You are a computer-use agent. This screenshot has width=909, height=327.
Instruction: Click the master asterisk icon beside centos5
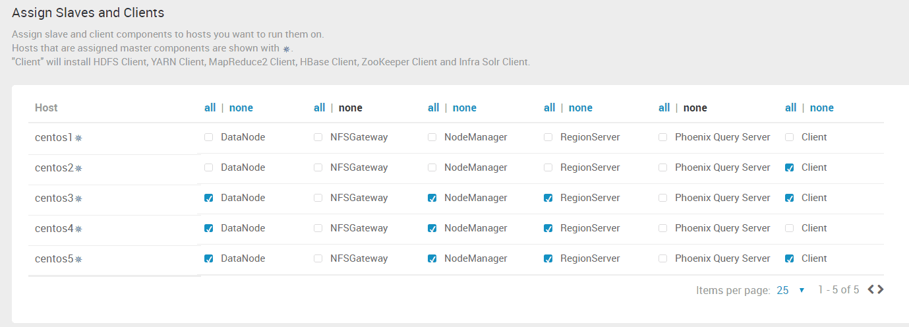coord(78,260)
